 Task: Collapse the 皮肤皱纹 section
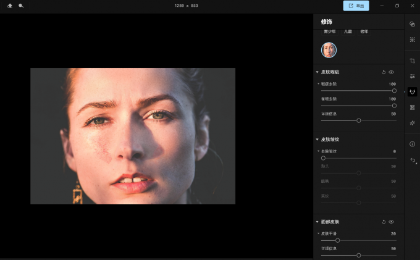click(x=317, y=140)
